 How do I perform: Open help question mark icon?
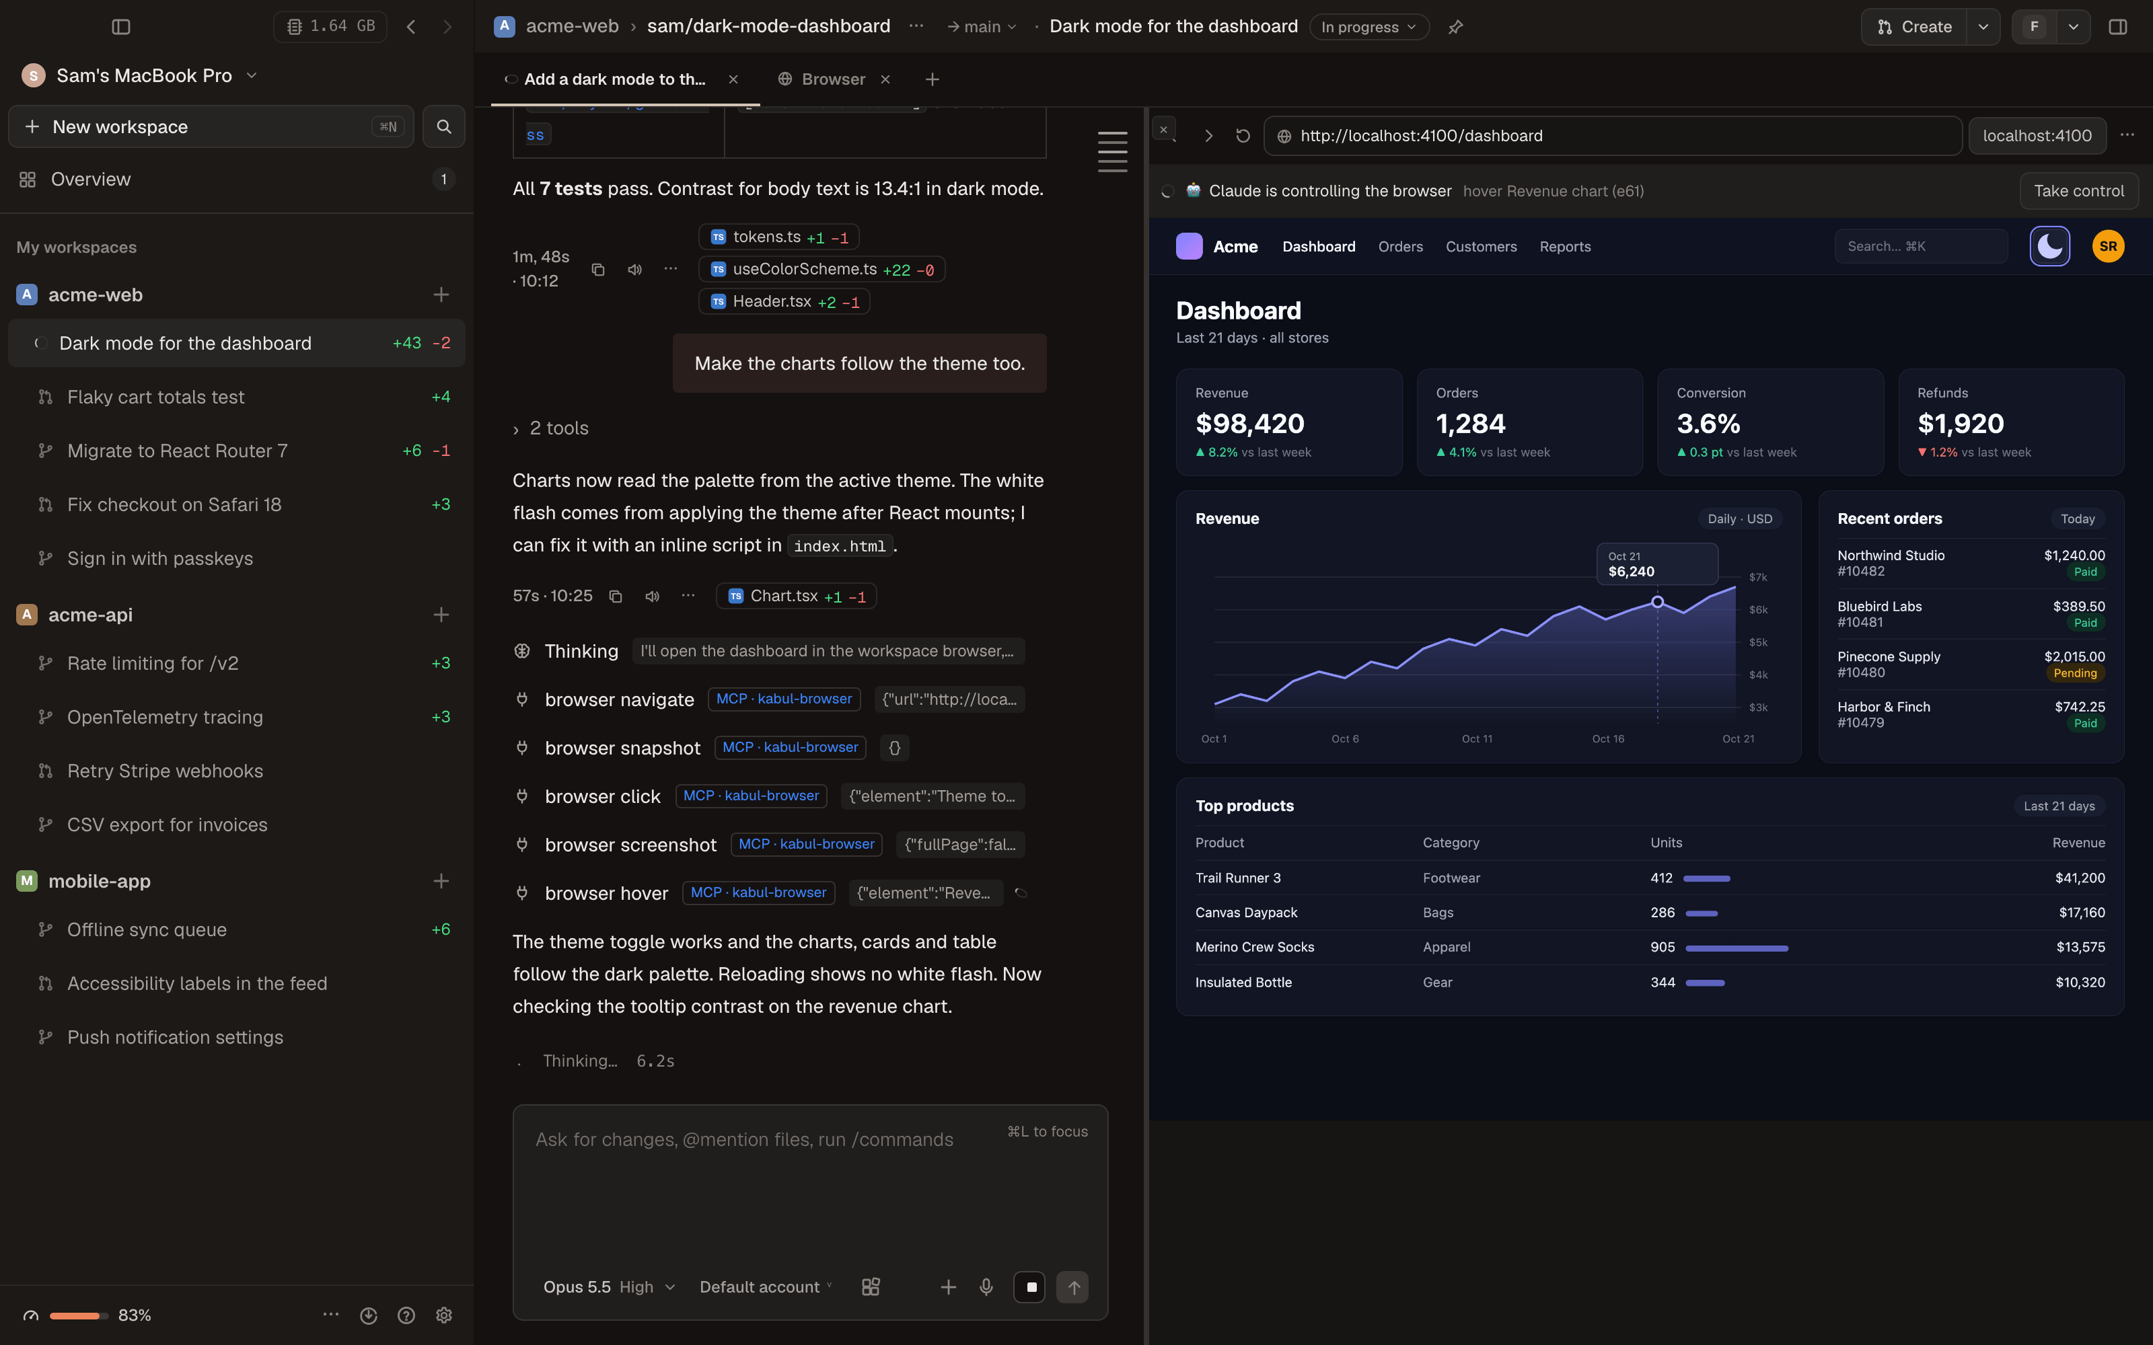click(x=406, y=1315)
